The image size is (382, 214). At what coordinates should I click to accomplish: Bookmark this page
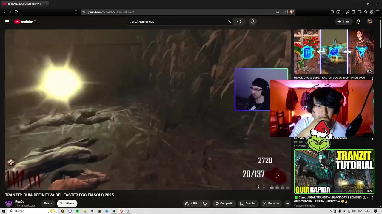tap(76, 12)
